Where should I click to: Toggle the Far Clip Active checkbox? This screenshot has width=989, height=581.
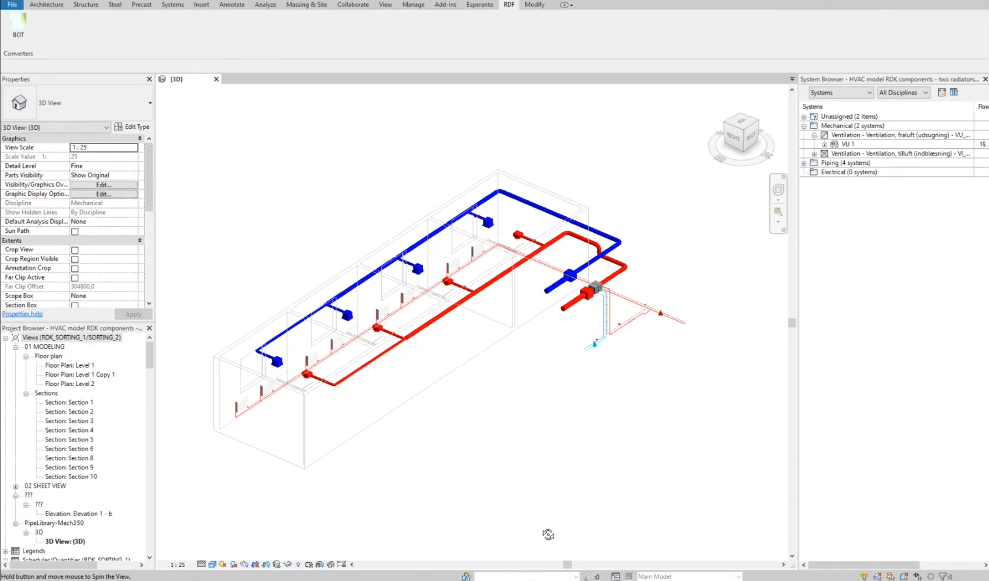point(75,278)
